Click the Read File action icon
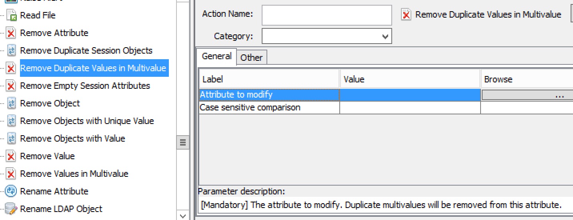The width and height of the screenshot is (573, 220). coord(12,16)
